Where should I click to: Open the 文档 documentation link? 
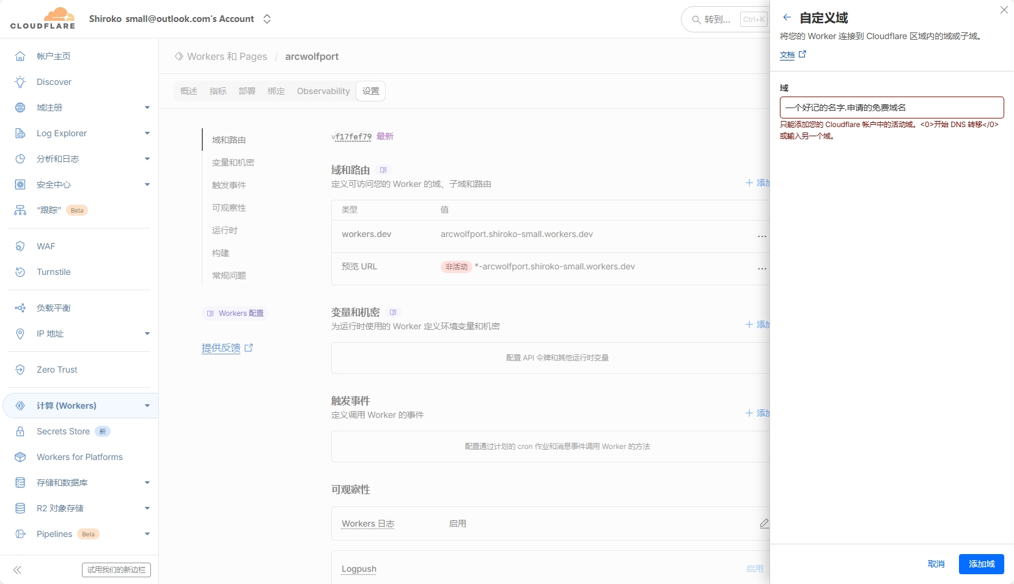[787, 55]
